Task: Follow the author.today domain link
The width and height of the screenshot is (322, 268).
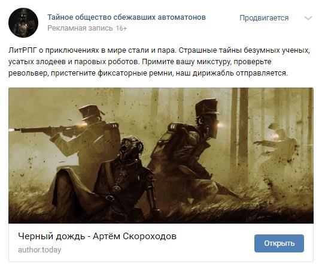Action: click(x=40, y=250)
